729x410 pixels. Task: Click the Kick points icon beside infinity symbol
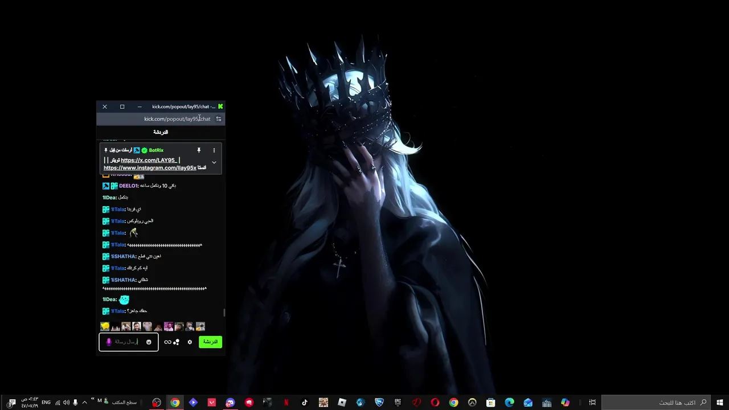pyautogui.click(x=176, y=342)
